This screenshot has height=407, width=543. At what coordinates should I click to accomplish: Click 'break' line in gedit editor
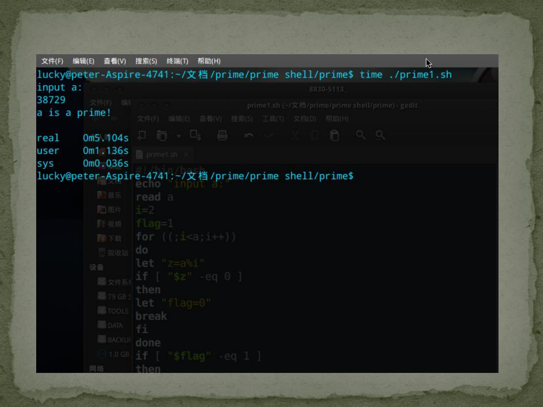tap(151, 317)
